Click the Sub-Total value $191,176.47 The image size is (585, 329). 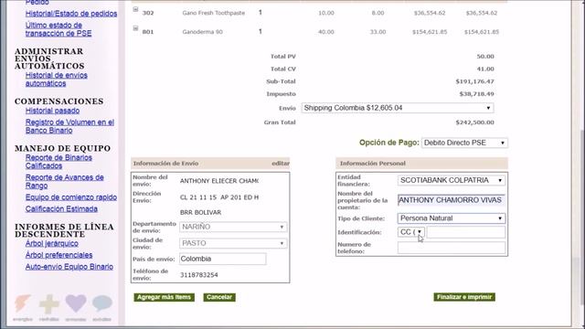tap(474, 81)
